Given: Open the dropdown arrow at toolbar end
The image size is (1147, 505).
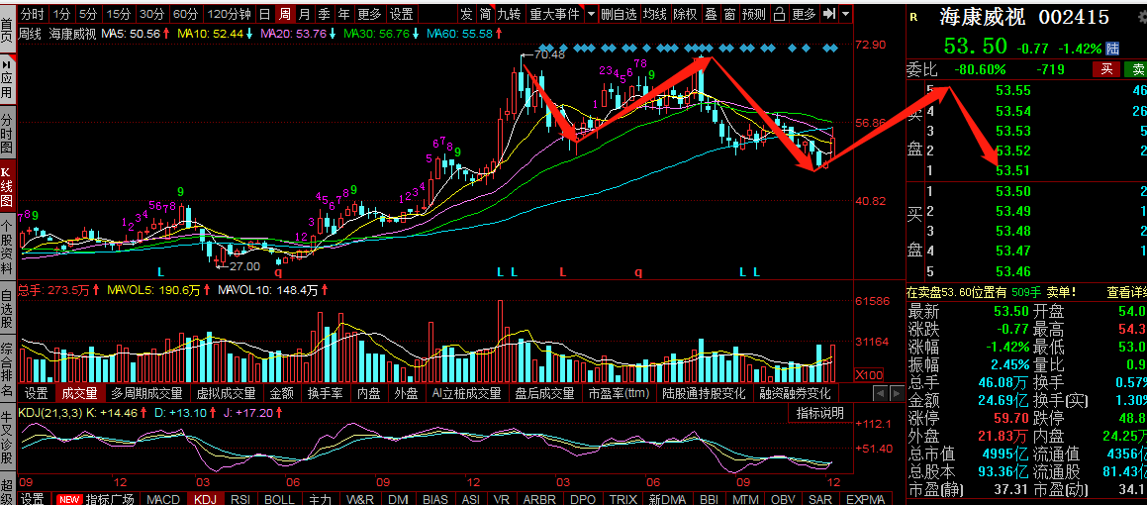Looking at the screenshot, I should click(x=846, y=13).
